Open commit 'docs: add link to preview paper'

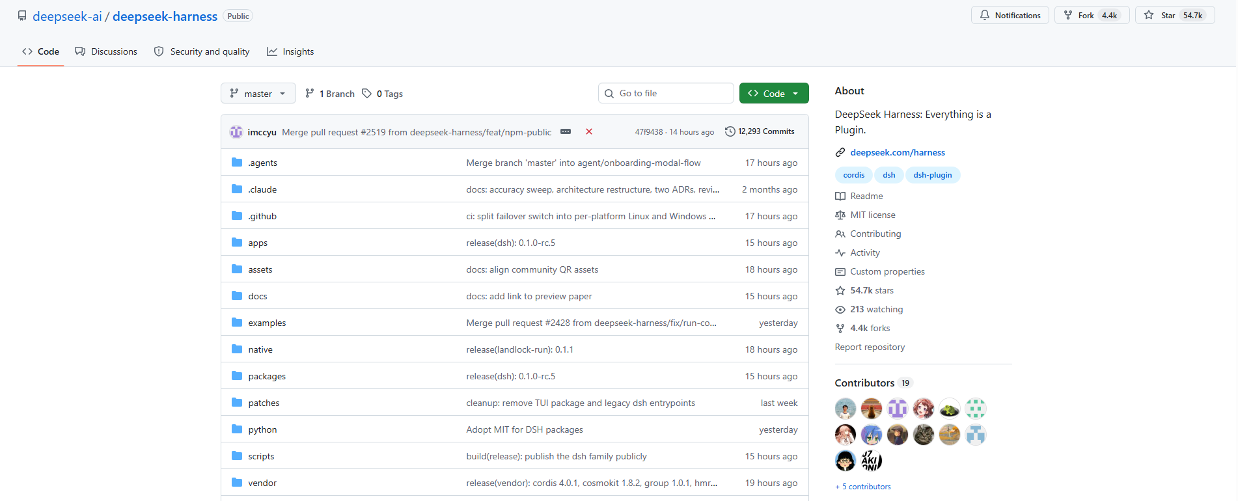pos(529,296)
